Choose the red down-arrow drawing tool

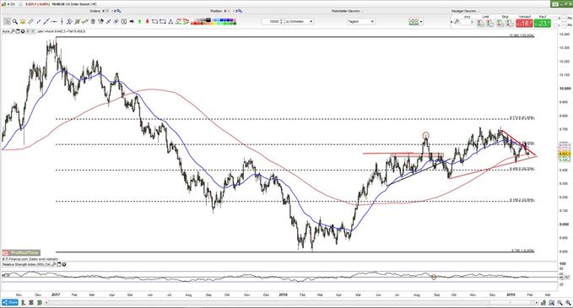point(148,22)
